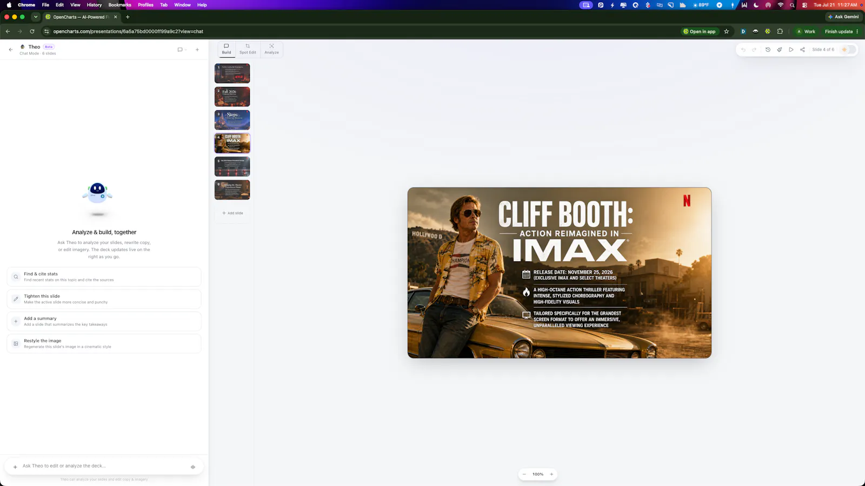Open version history clock icon

point(768,50)
